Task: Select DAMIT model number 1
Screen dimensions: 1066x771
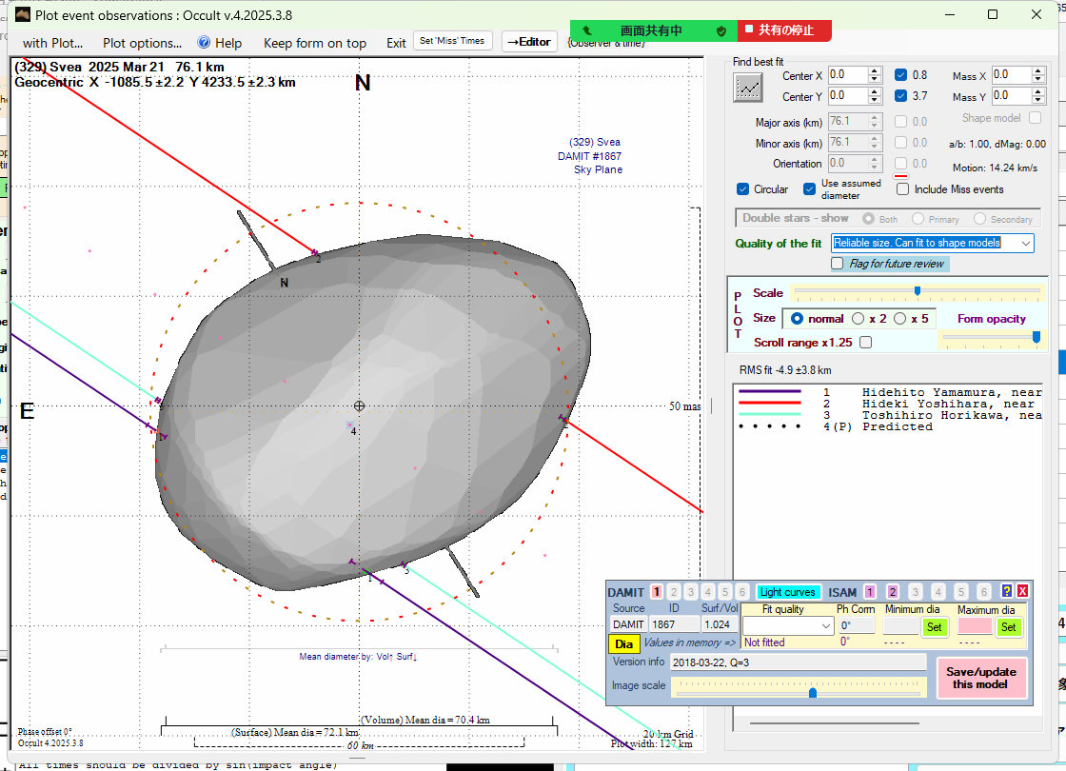Action: pyautogui.click(x=657, y=592)
